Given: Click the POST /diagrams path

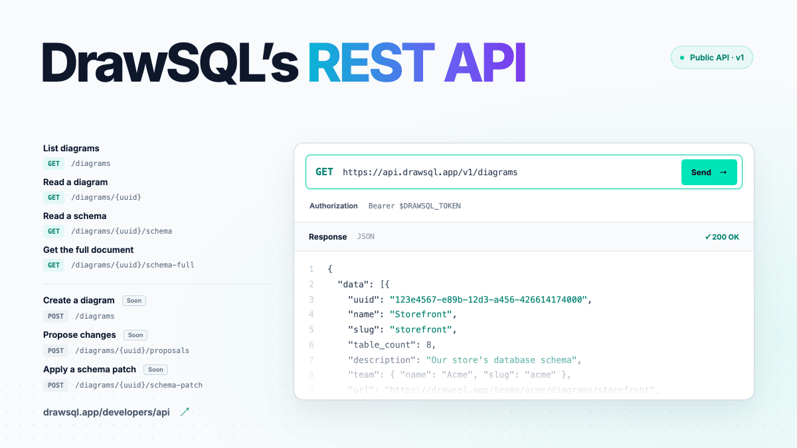Looking at the screenshot, I should pos(95,317).
